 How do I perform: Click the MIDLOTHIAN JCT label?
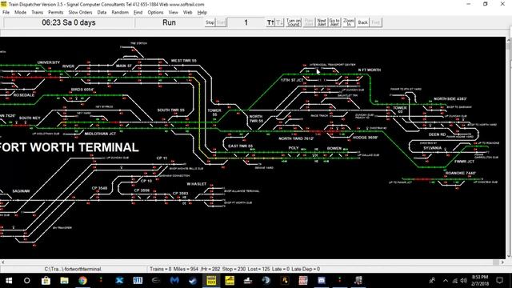[x=100, y=134]
